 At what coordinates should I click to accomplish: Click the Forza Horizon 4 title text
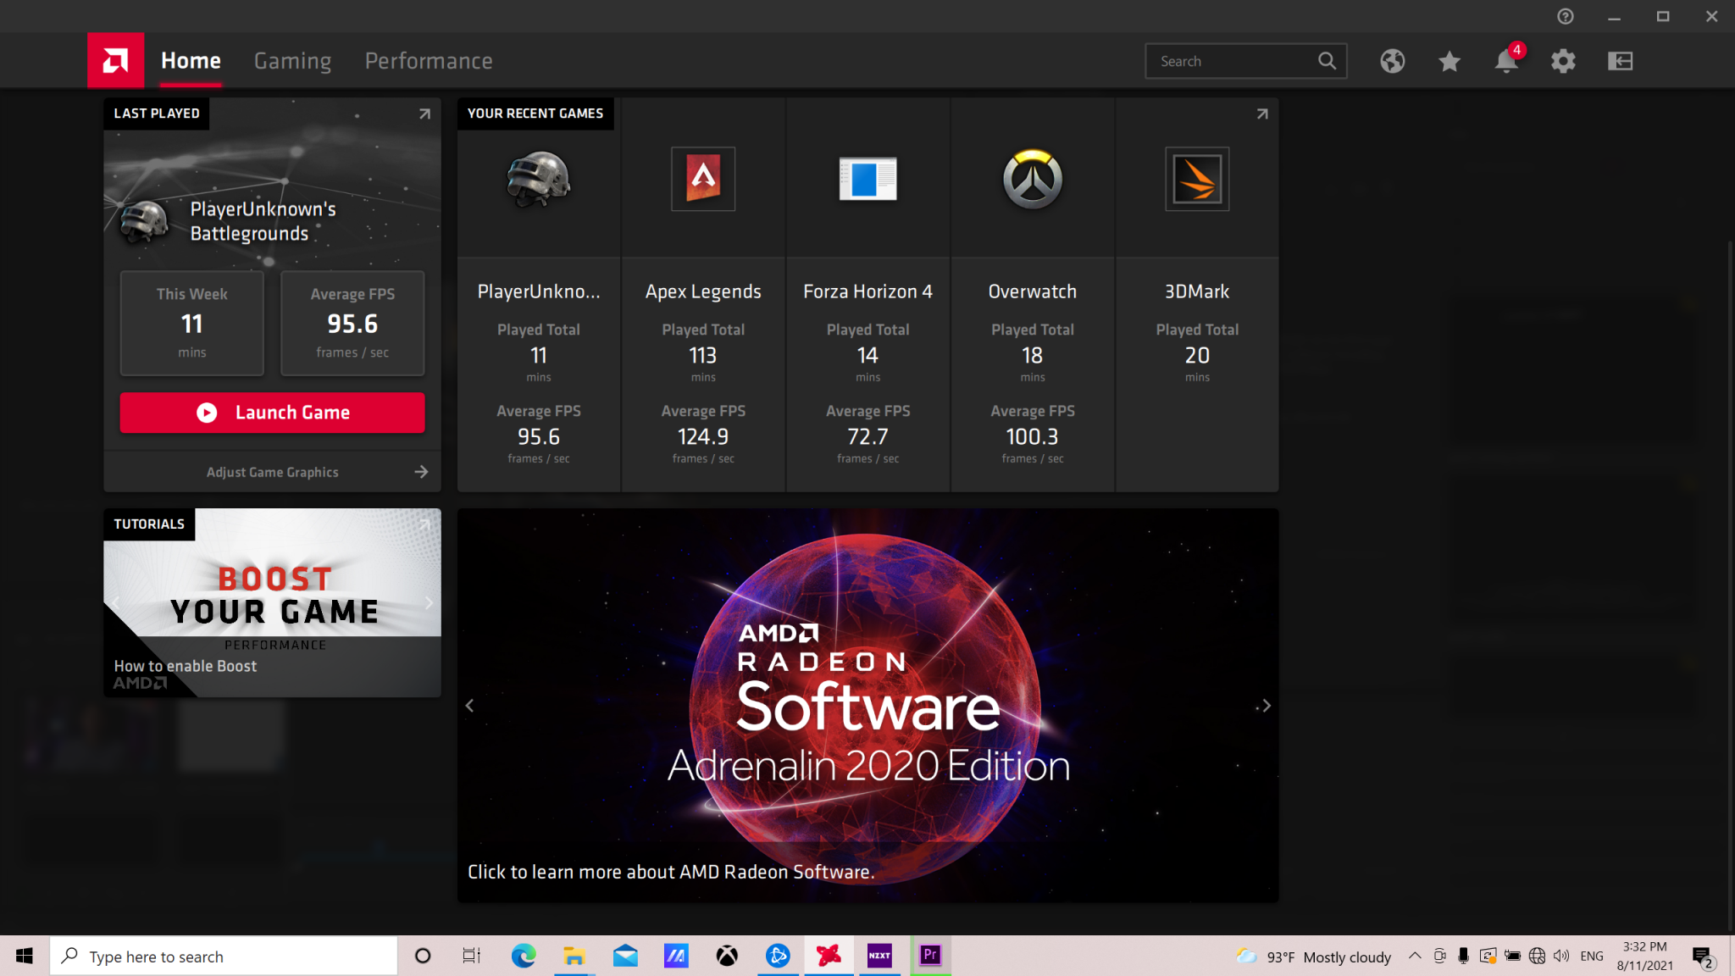867,291
